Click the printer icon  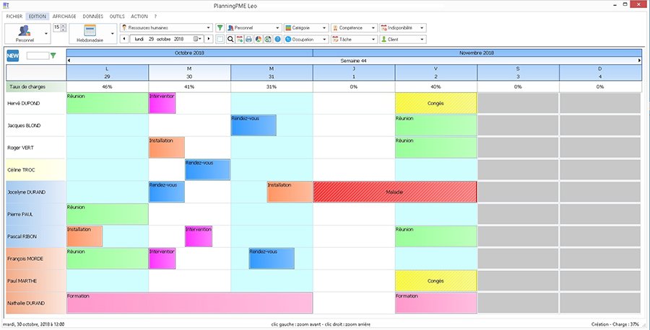(x=248, y=40)
